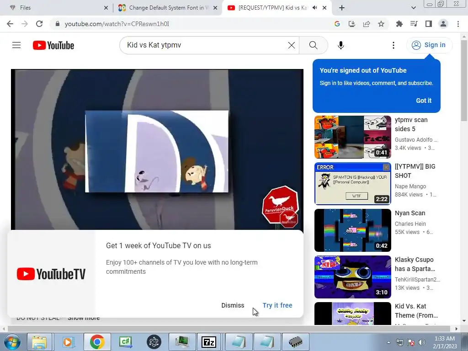Toggle the browser side panel

point(429,24)
